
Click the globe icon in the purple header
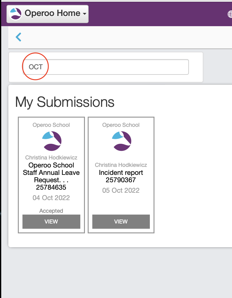(230, 14)
